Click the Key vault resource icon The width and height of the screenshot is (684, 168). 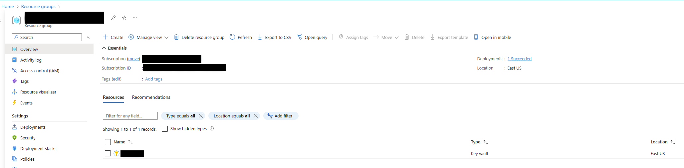pos(116,153)
